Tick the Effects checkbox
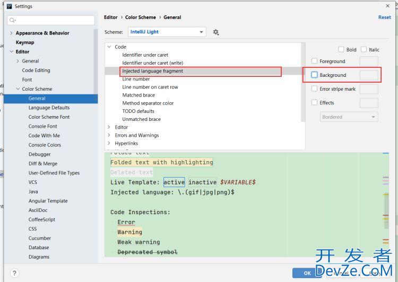 click(314, 102)
